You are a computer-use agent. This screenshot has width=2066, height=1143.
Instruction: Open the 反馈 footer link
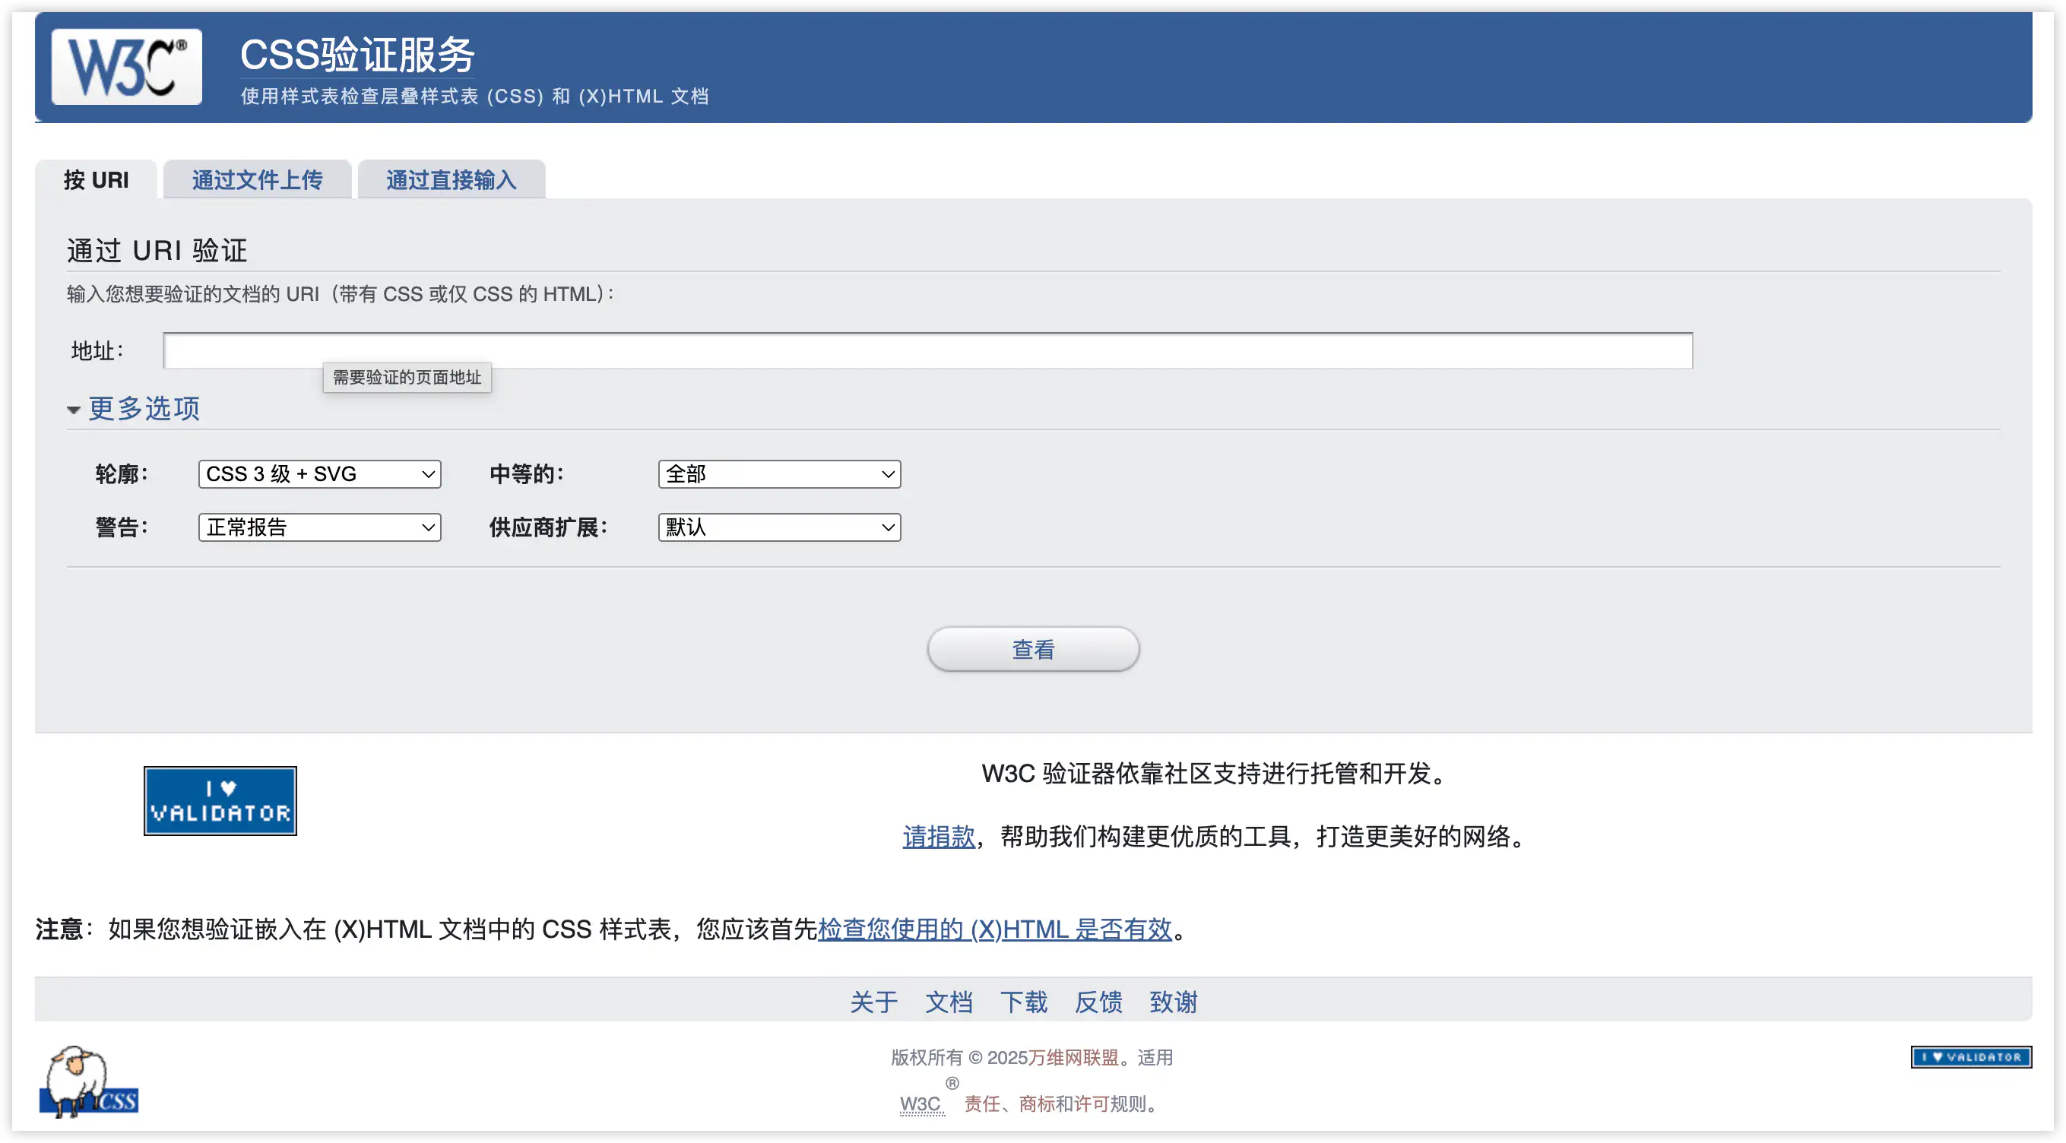(1099, 1001)
